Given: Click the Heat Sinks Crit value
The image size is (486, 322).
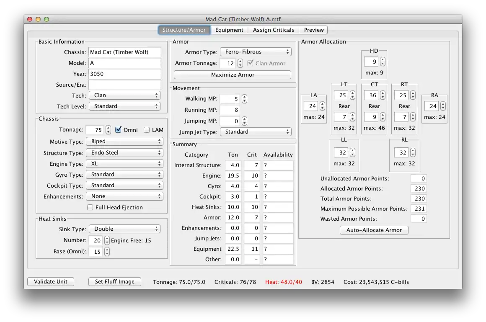Looking at the screenshot, I should pyautogui.click(x=252, y=207).
